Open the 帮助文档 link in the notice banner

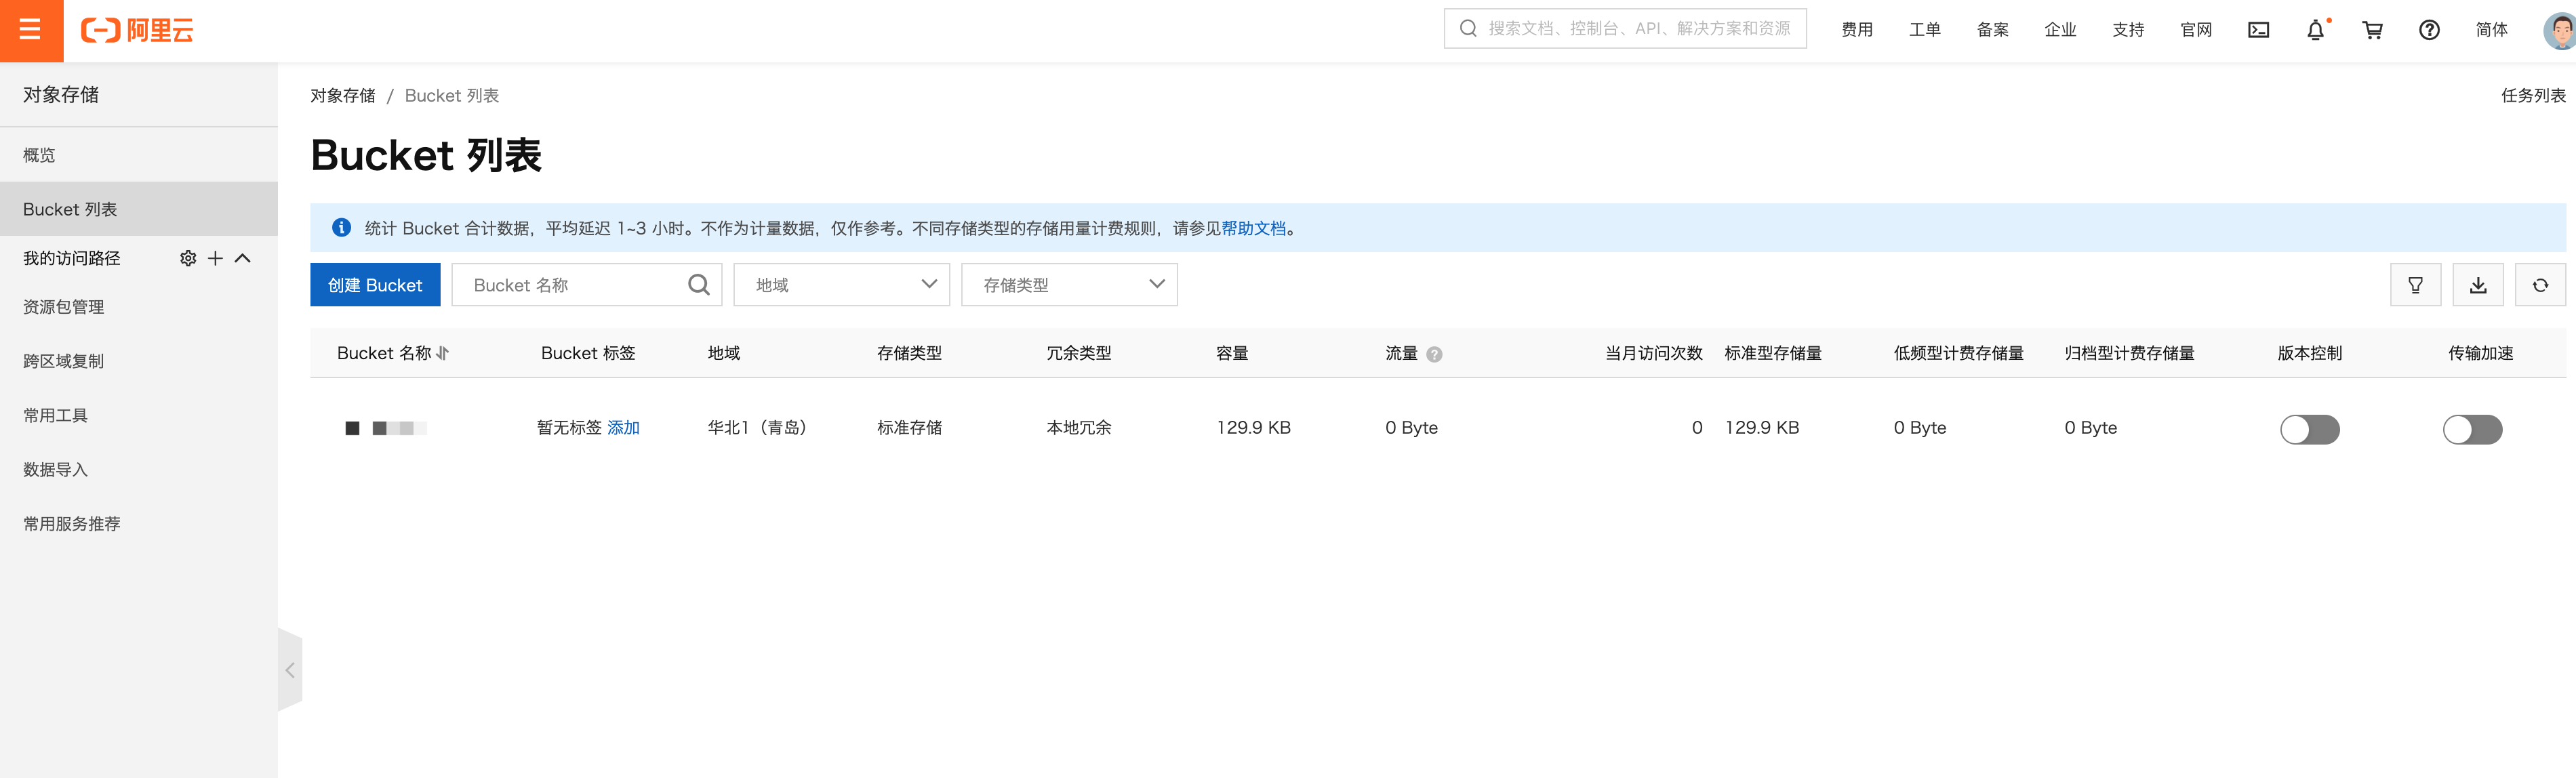pyautogui.click(x=1254, y=228)
